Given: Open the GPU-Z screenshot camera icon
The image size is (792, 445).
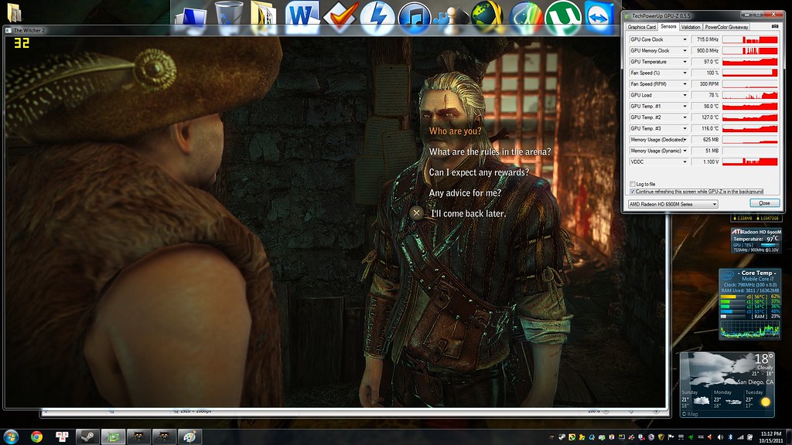Looking at the screenshot, I should click(x=775, y=26).
